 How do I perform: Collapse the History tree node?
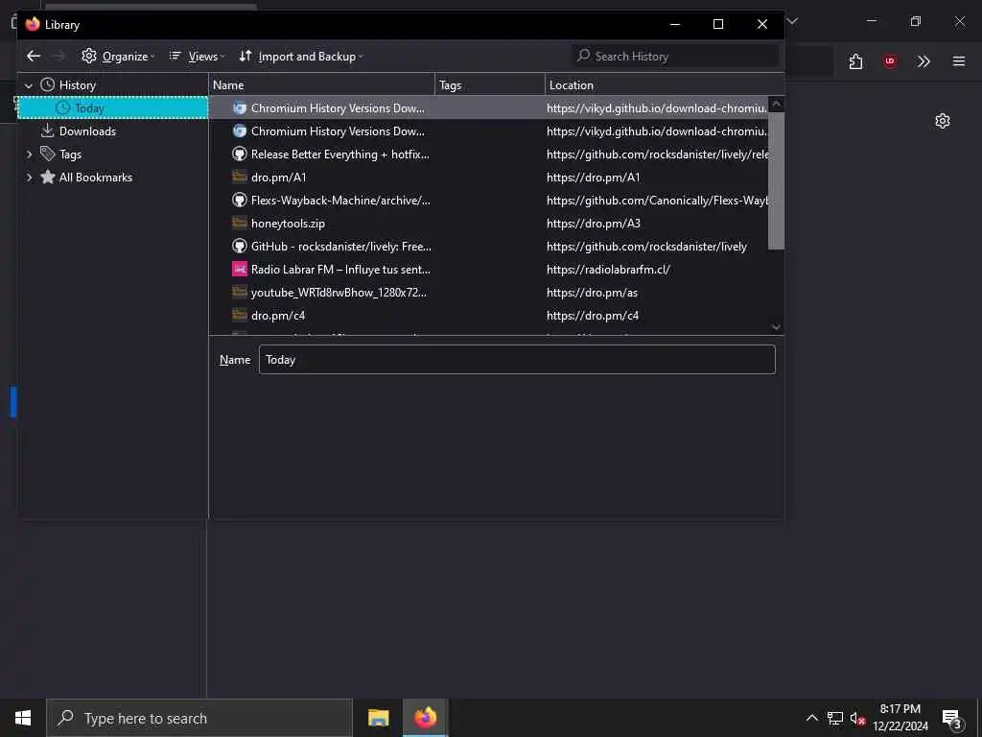point(28,85)
